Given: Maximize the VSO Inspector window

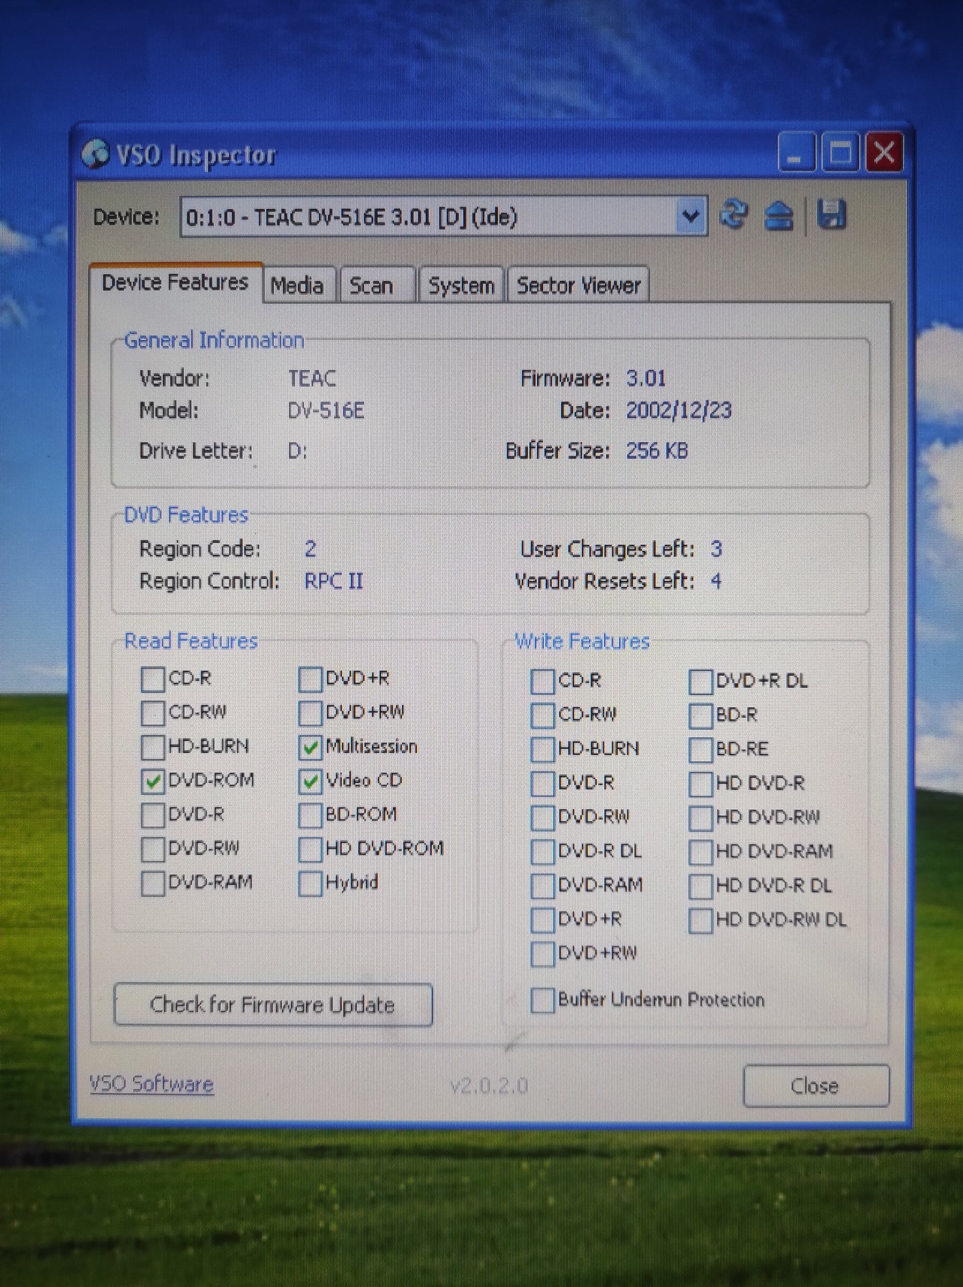Looking at the screenshot, I should pos(840,153).
